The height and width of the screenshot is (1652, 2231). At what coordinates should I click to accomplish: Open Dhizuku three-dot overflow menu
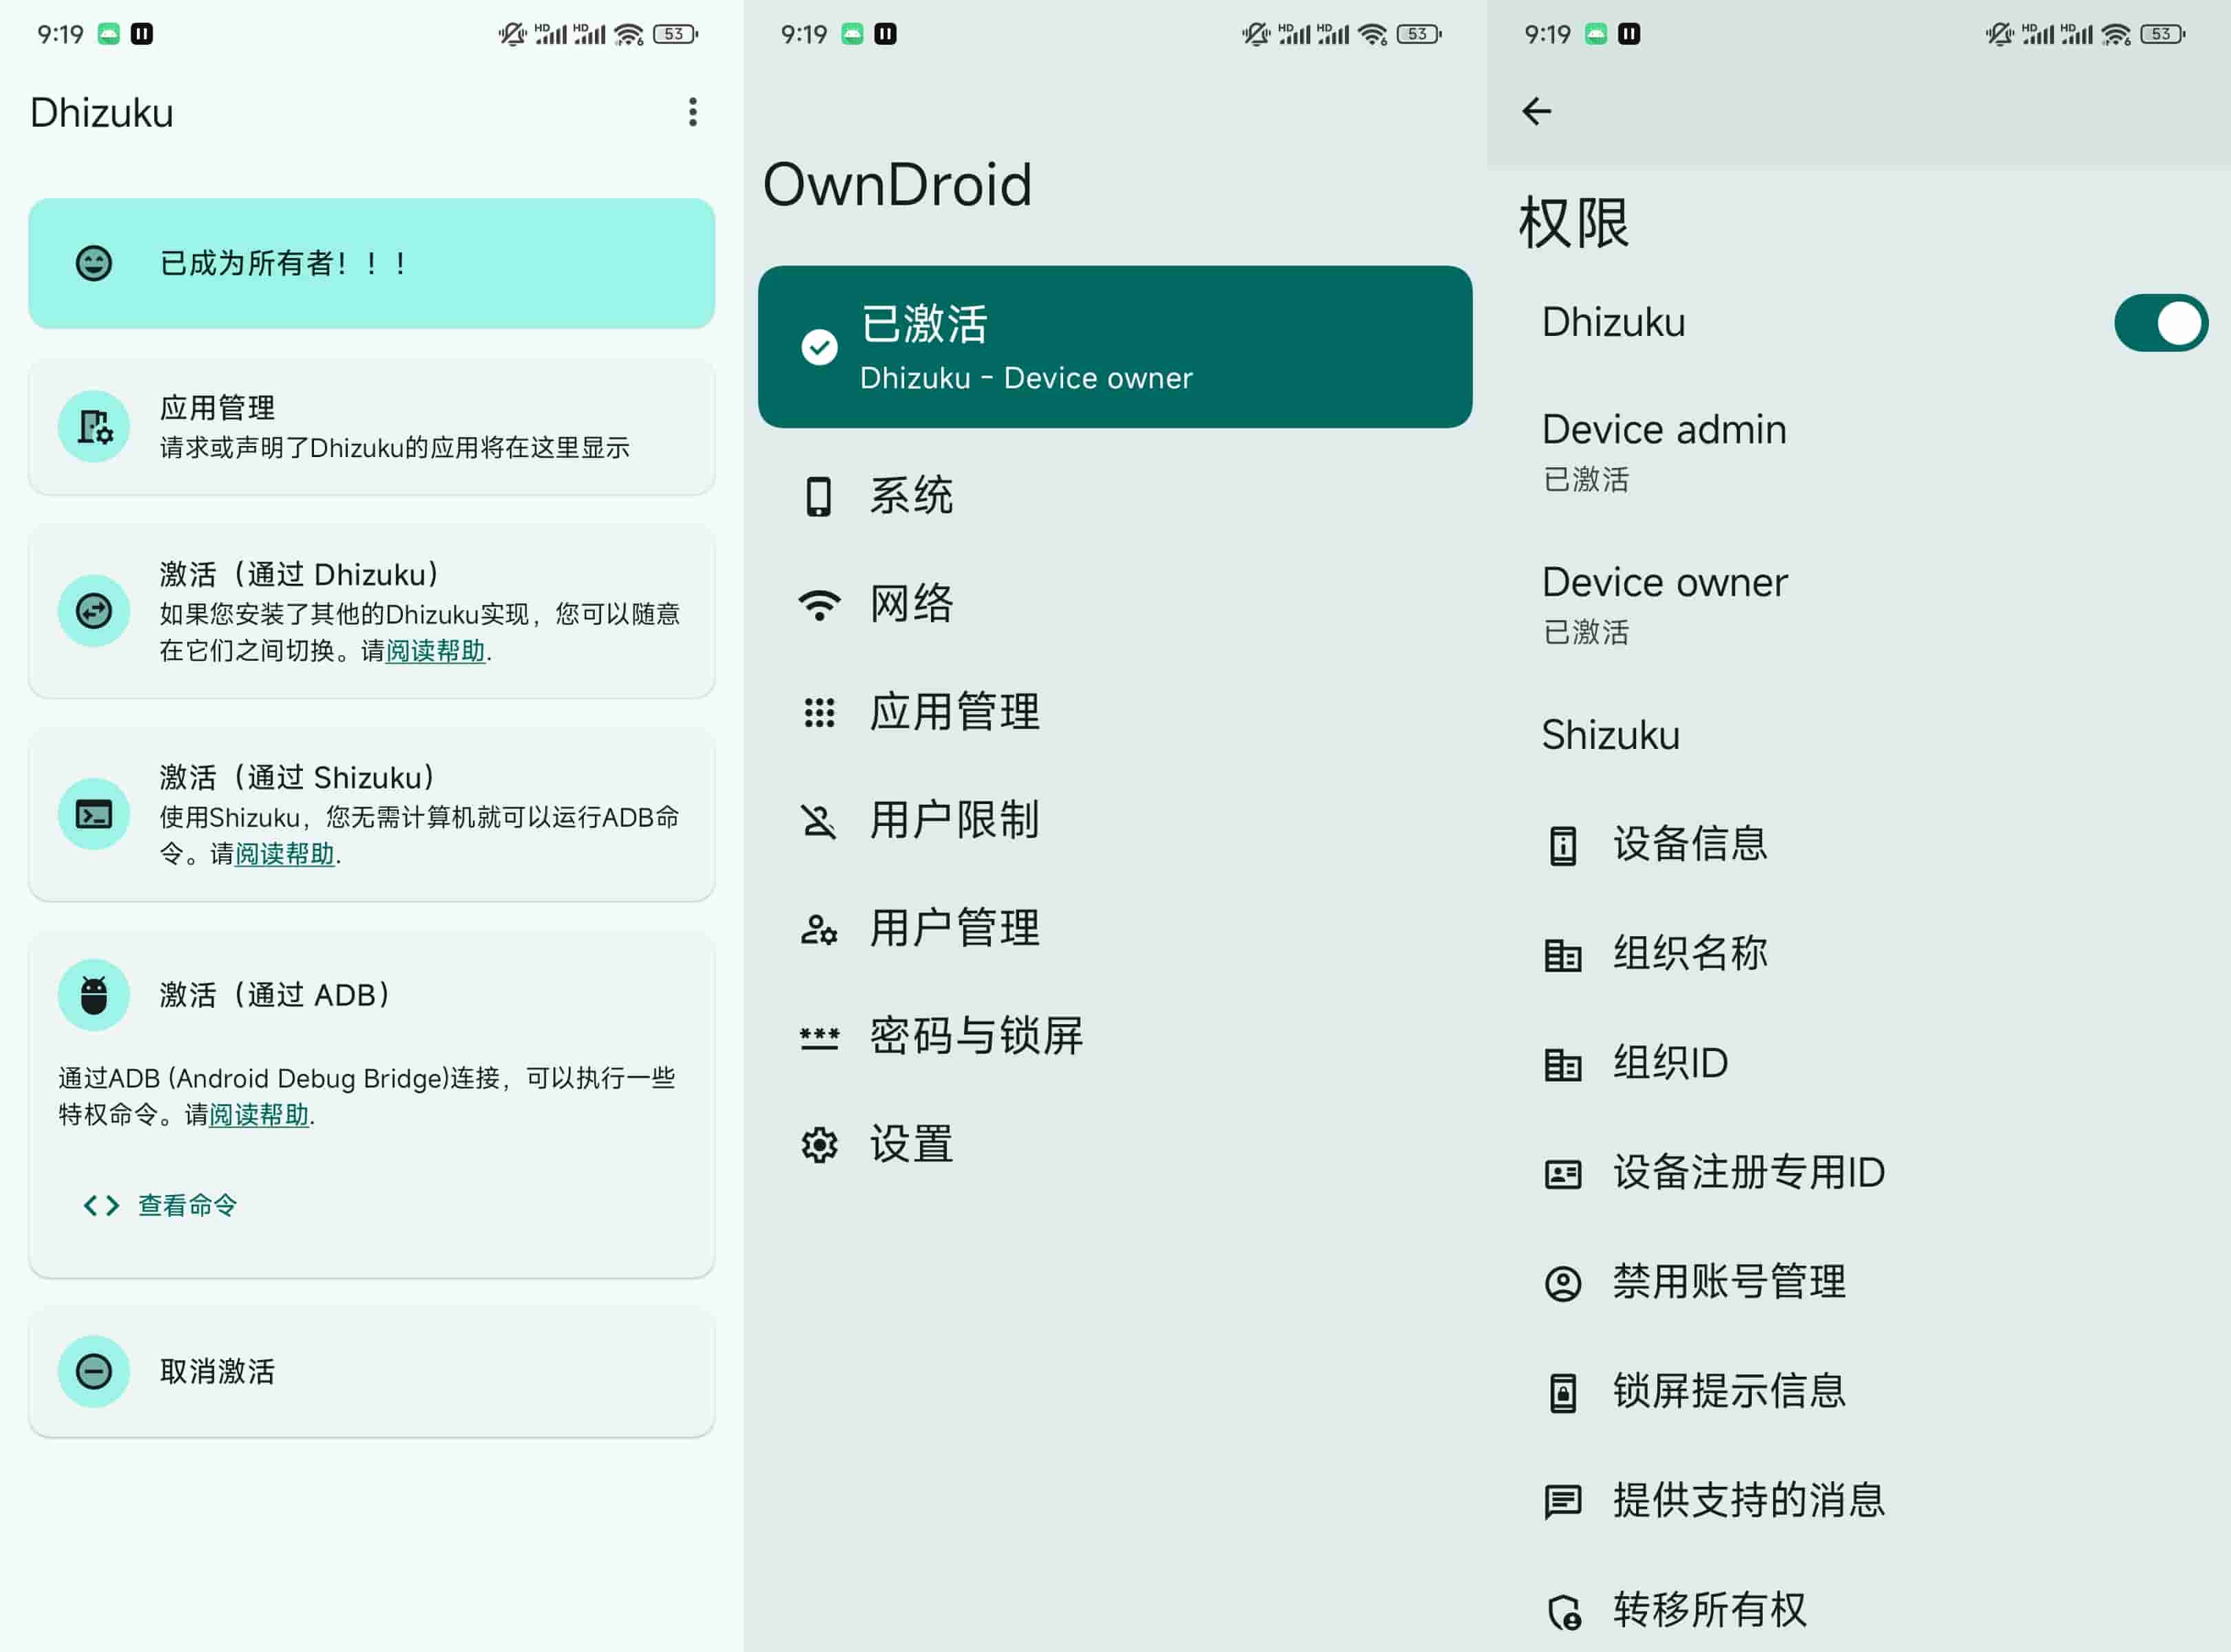tap(692, 112)
